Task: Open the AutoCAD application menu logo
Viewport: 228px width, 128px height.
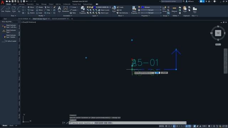Action: pyautogui.click(x=2, y=2)
